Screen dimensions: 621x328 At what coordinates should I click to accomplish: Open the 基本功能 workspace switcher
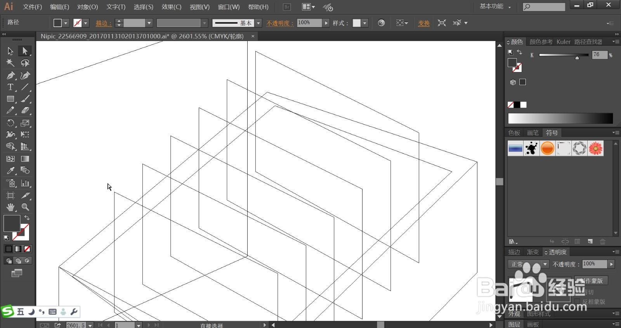(495, 7)
